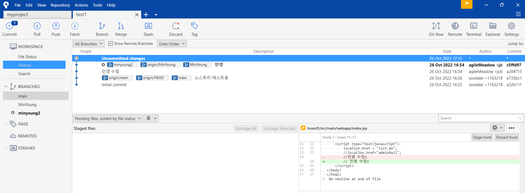Select History in workspace sidebar
Viewport: 525px width, 193px height.
34,65
